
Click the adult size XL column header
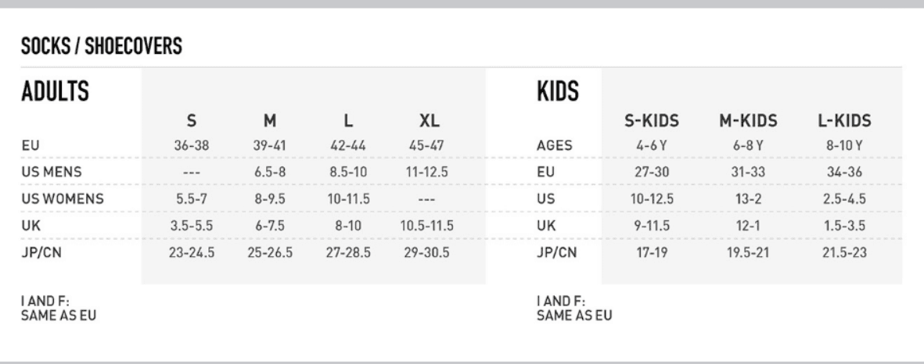429,121
